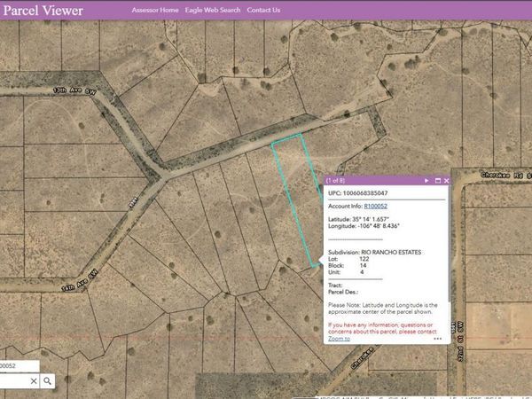Click the Block 14 entry
The height and width of the screenshot is (399, 532).
[347, 265]
